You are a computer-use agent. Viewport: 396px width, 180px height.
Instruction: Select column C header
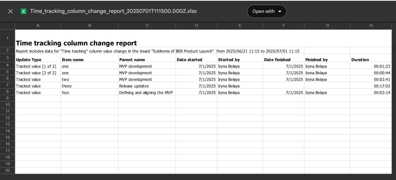point(147,25)
